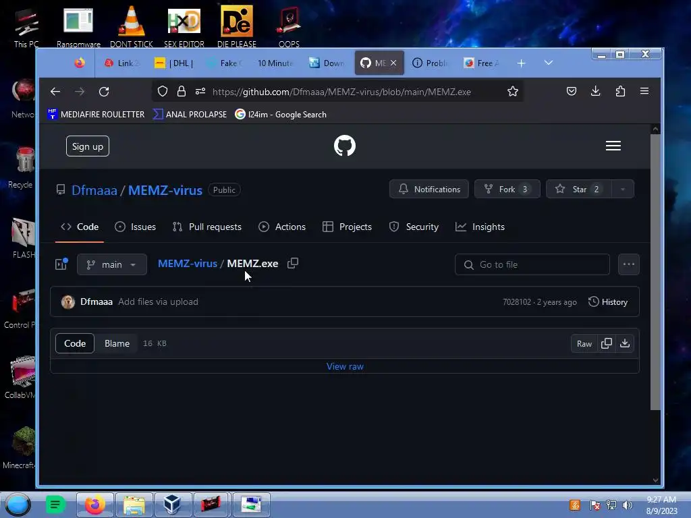Switch to the 10 Minute tab
The height and width of the screenshot is (518, 691).
point(275,63)
